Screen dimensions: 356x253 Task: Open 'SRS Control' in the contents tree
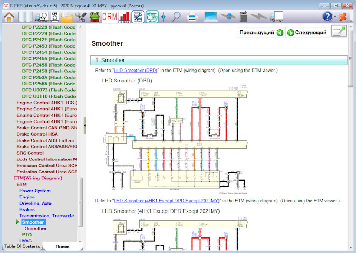pyautogui.click(x=30, y=153)
